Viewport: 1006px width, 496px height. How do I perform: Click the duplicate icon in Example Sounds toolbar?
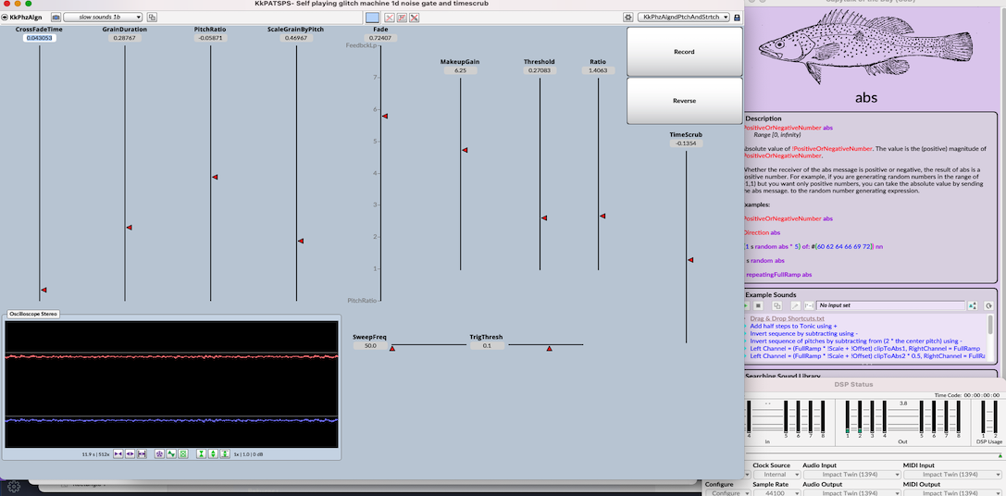tap(777, 305)
